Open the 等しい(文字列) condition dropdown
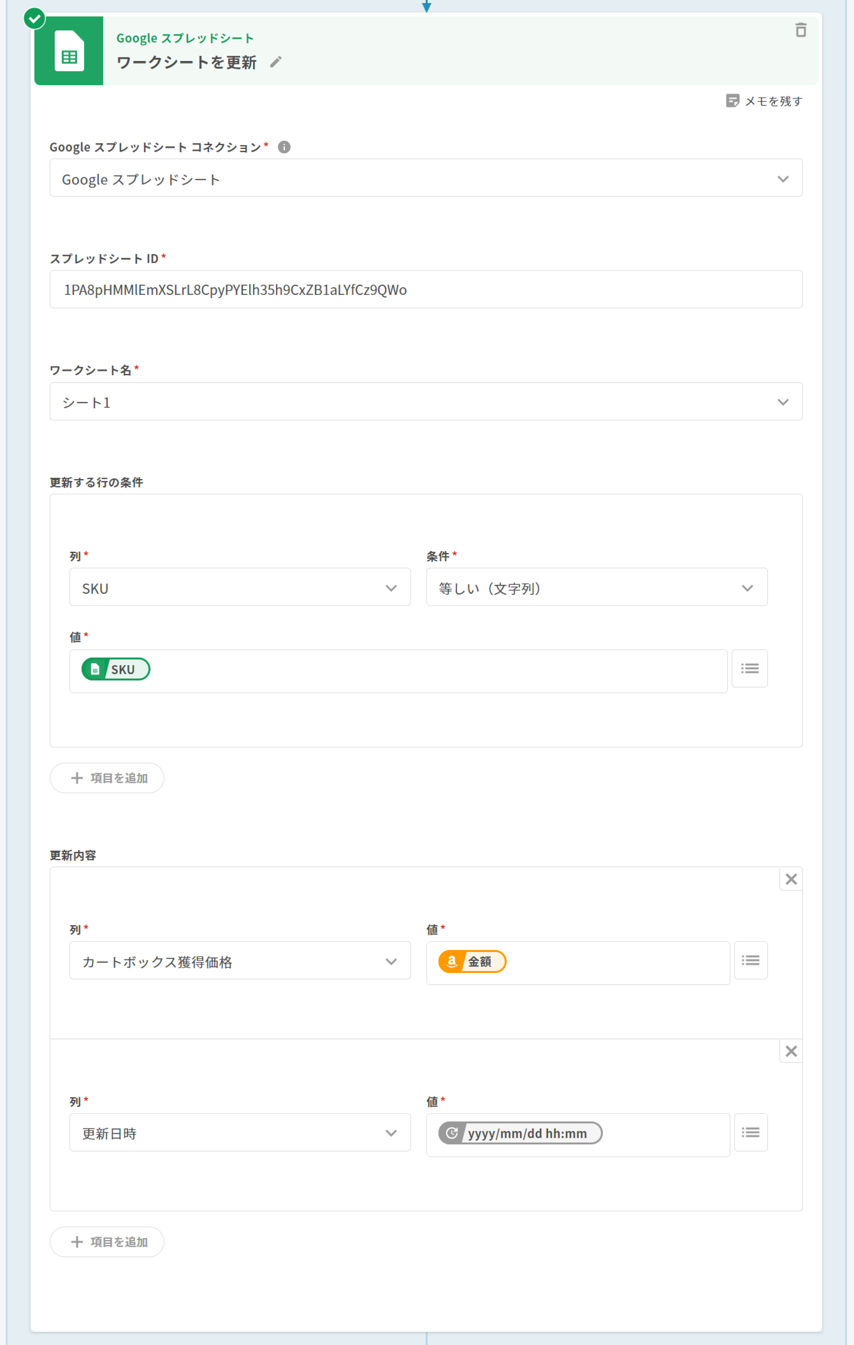Screen dimensions: 854x1345 point(596,587)
